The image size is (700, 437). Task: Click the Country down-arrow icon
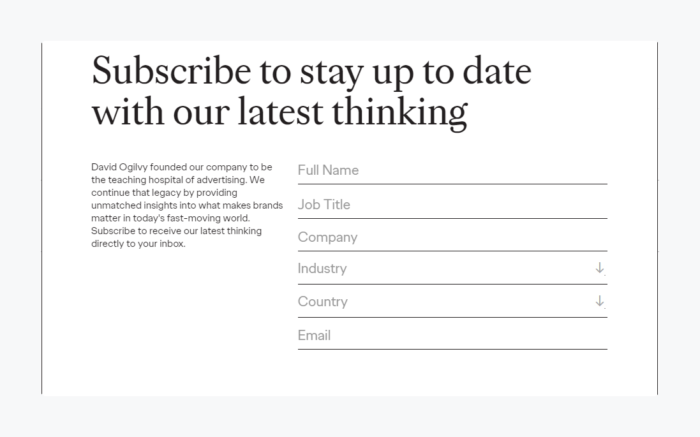coord(599,301)
